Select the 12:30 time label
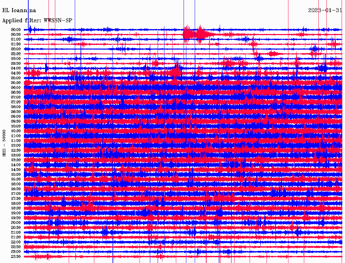This screenshot has width=345, height=263. tap(16, 150)
